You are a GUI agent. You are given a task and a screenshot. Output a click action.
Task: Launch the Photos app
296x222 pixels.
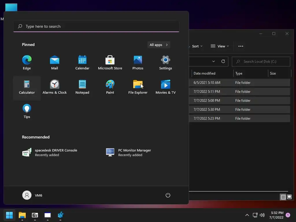tap(138, 63)
